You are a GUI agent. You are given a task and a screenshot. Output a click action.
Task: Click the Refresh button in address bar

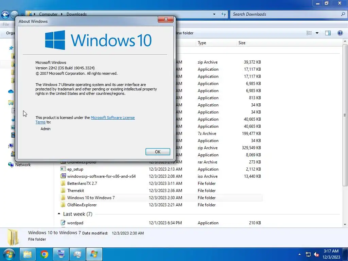[x=224, y=14]
